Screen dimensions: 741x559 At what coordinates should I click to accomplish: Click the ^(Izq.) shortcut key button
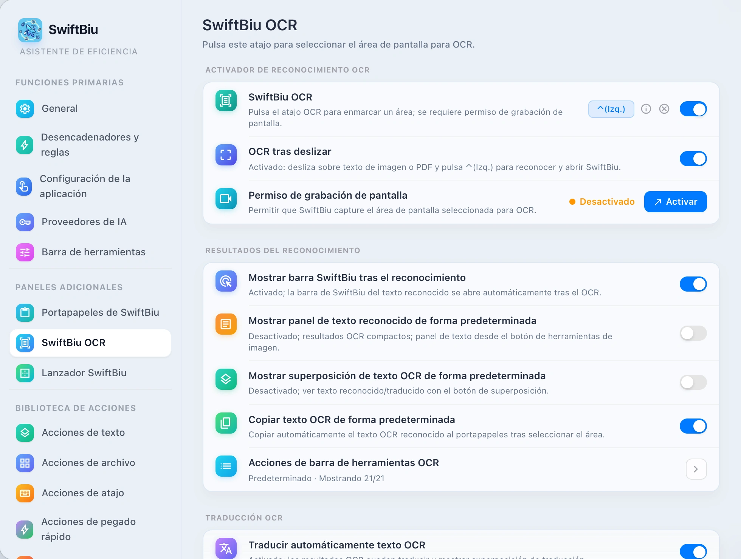click(x=611, y=109)
